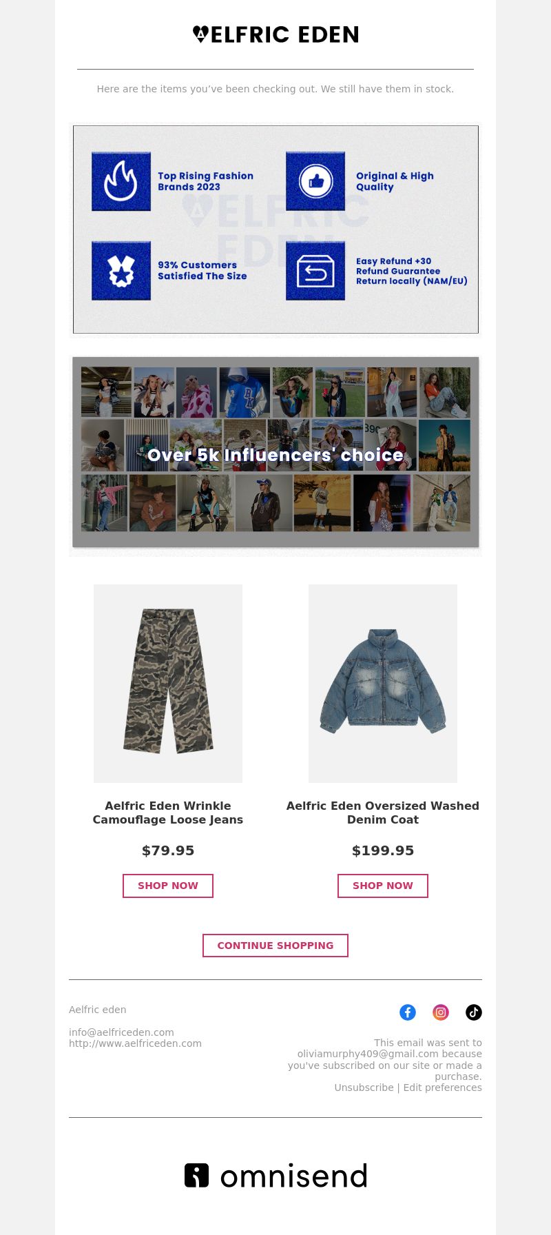Screen dimensions: 551x1235
Task: Click the Easy Refund return-box icon
Action: tap(315, 270)
